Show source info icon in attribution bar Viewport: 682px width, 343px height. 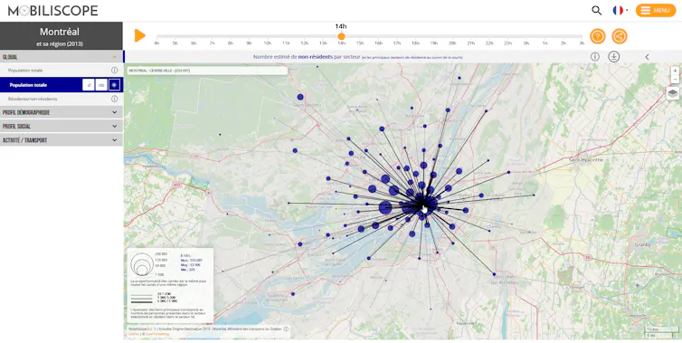coord(286,329)
